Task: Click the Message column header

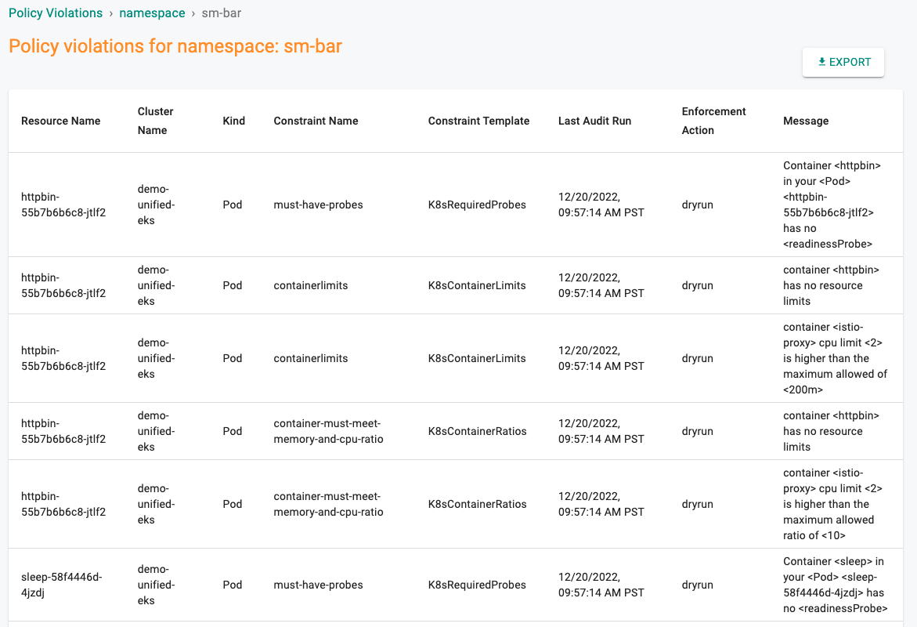Action: click(x=806, y=121)
